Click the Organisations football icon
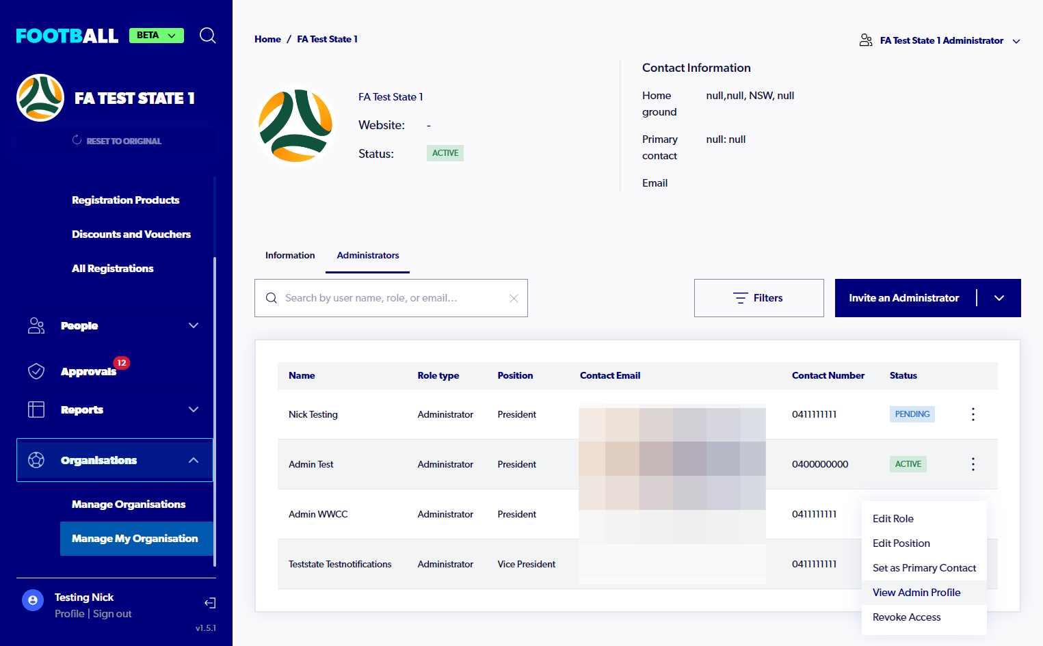The width and height of the screenshot is (1043, 646). point(36,460)
